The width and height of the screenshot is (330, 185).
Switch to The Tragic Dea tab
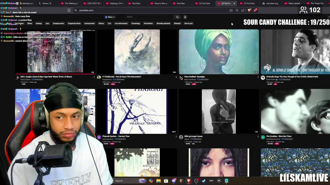pos(315,3)
